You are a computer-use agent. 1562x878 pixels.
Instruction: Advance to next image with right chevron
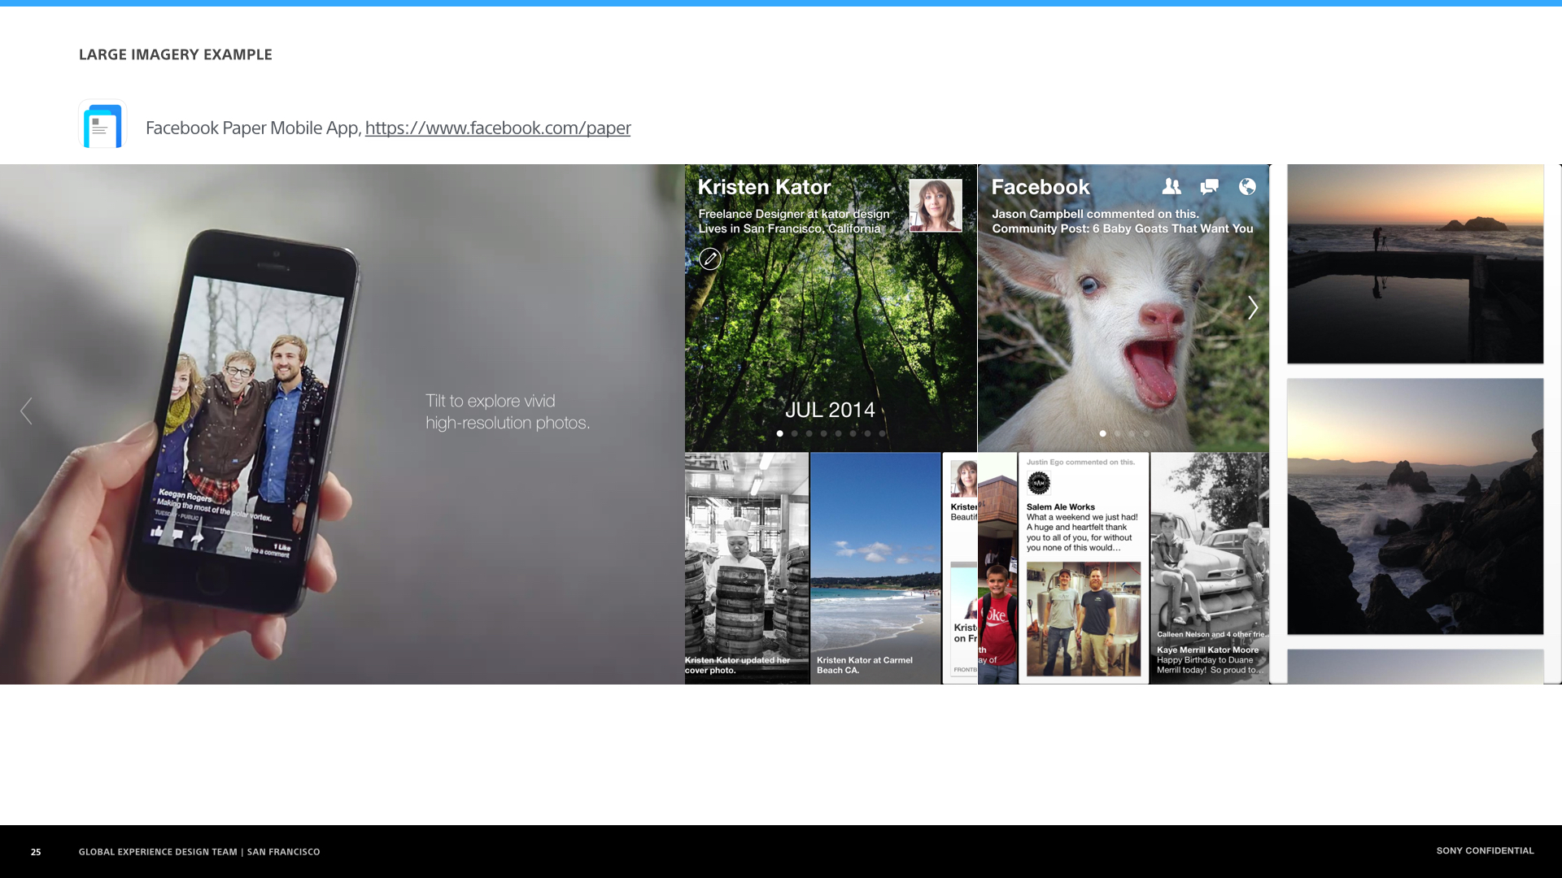(1253, 307)
